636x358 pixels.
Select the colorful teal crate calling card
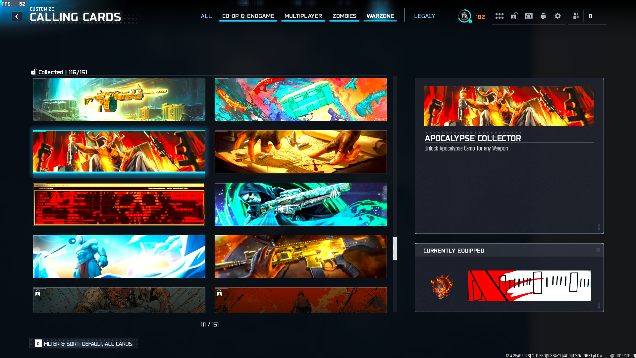301,99
